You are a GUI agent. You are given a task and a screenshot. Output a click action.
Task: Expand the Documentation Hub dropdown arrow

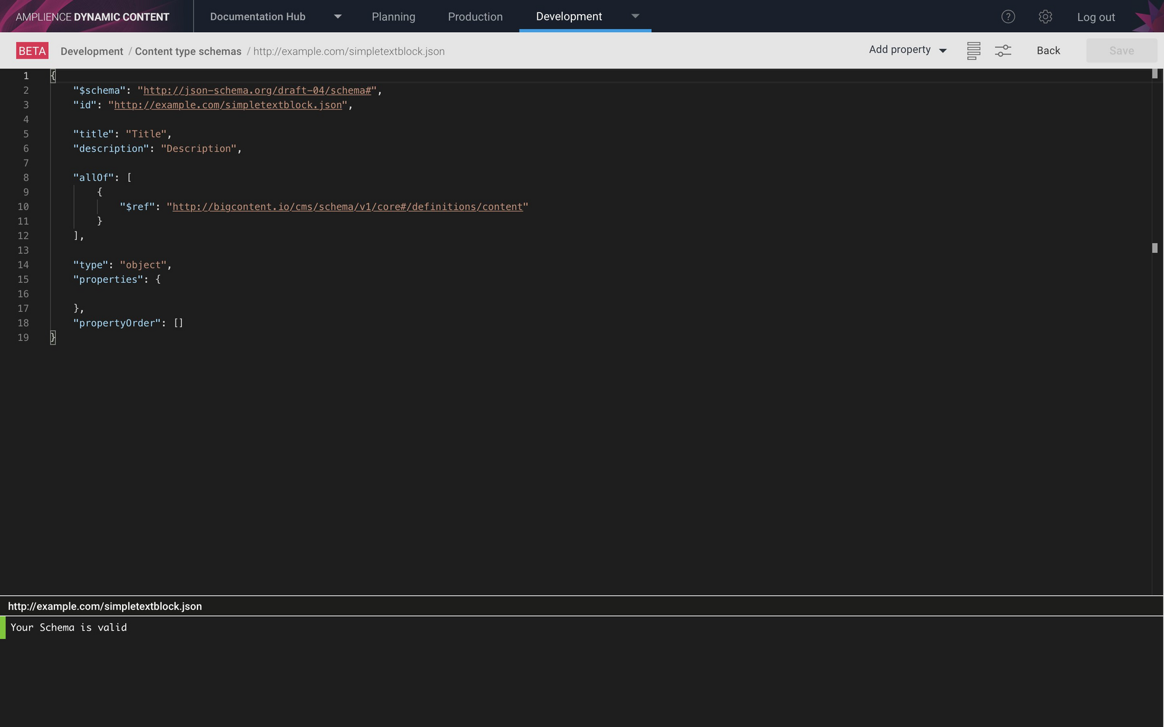click(x=337, y=17)
